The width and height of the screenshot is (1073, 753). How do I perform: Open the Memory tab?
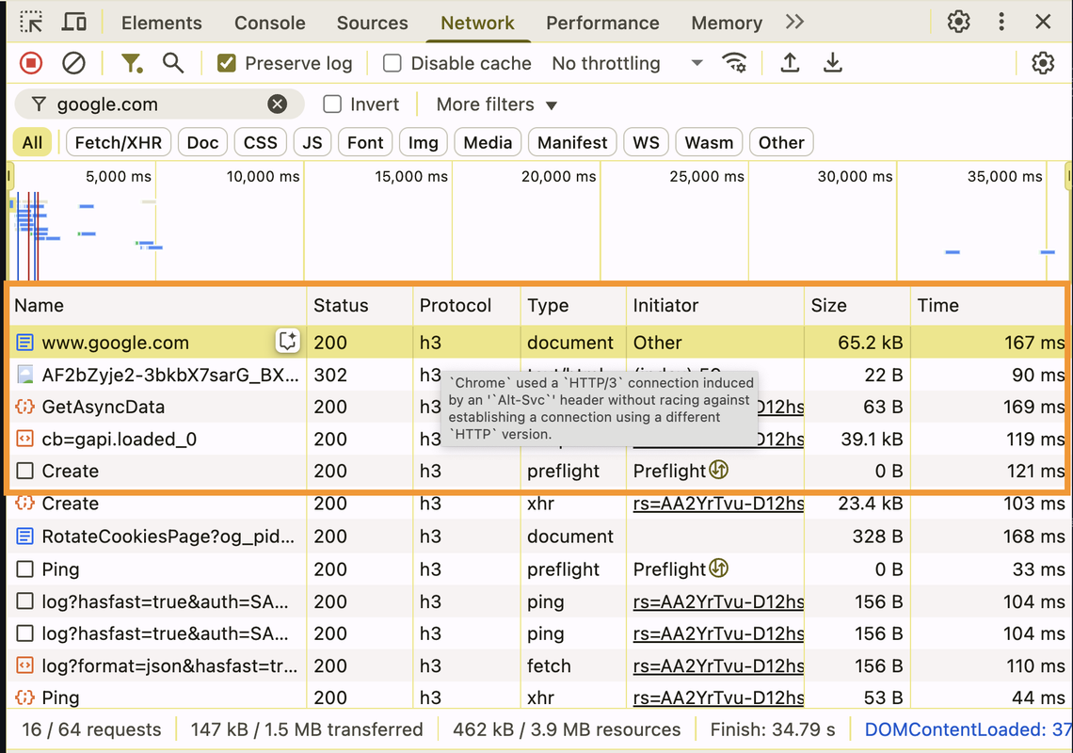726,23
